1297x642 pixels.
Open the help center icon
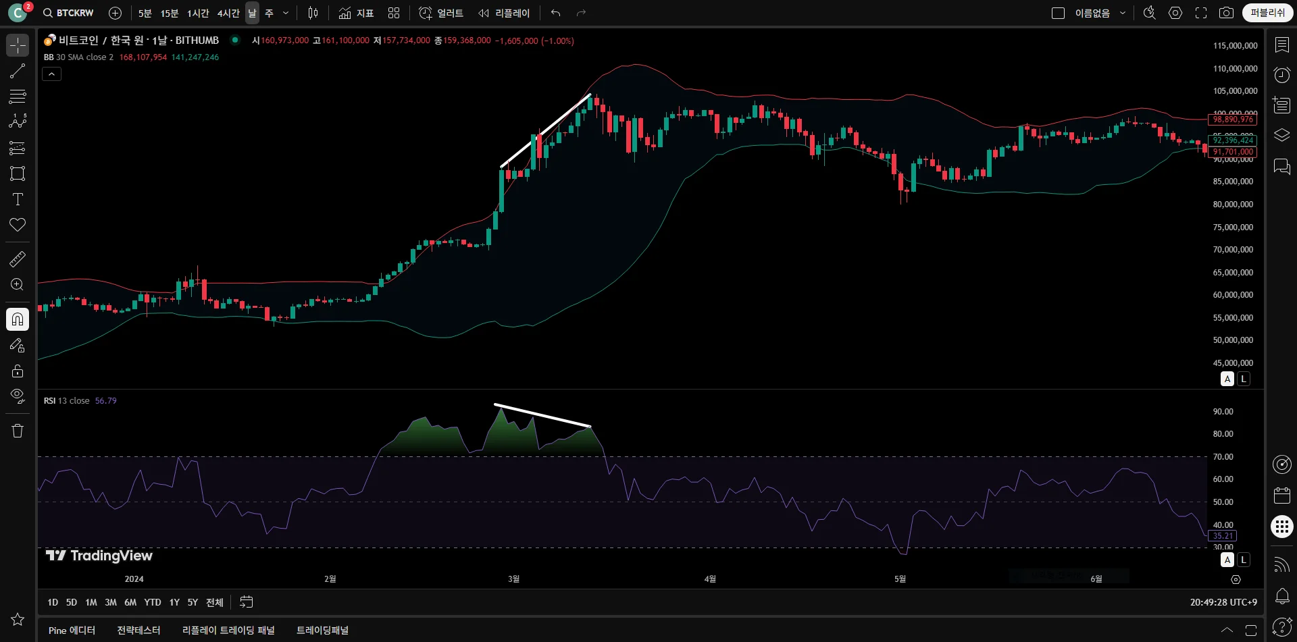click(x=1281, y=626)
